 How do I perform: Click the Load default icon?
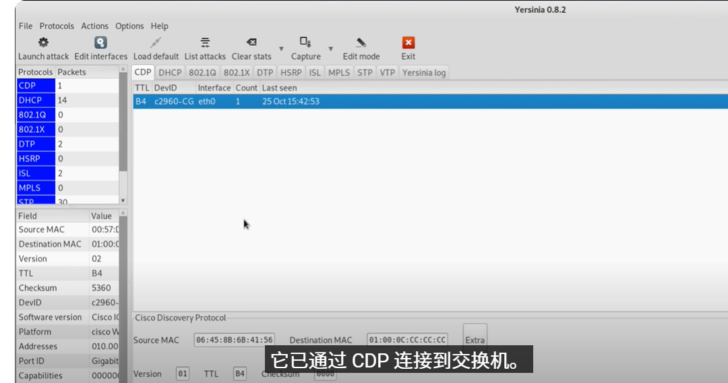point(156,42)
